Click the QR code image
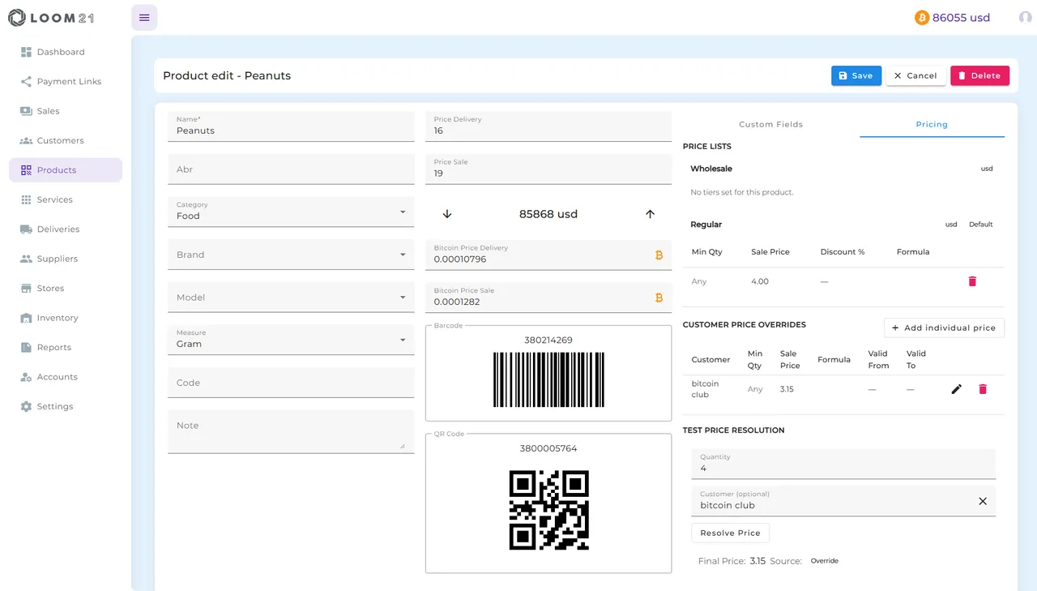The width and height of the screenshot is (1037, 591). 548,510
